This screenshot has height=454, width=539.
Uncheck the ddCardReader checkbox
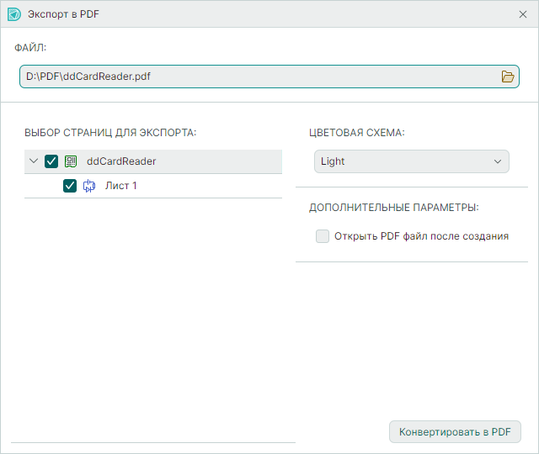coord(51,161)
